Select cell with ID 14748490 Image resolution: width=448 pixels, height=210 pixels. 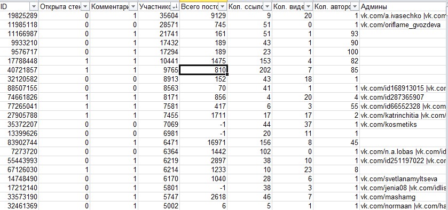[19, 179]
